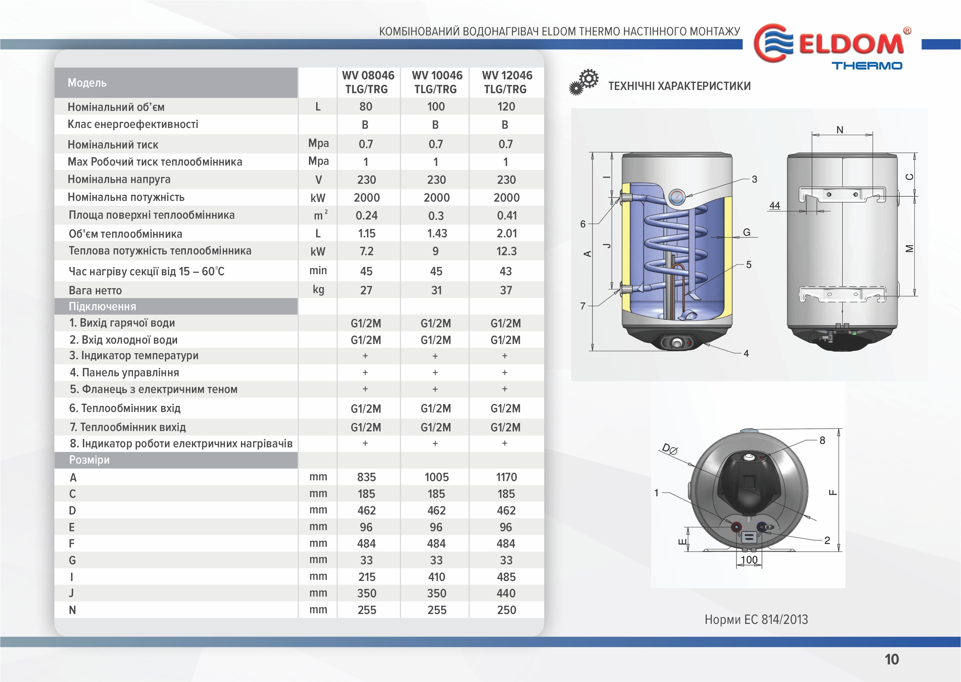Click the '37' kg net weight value
The image size is (961, 682).
tap(506, 290)
